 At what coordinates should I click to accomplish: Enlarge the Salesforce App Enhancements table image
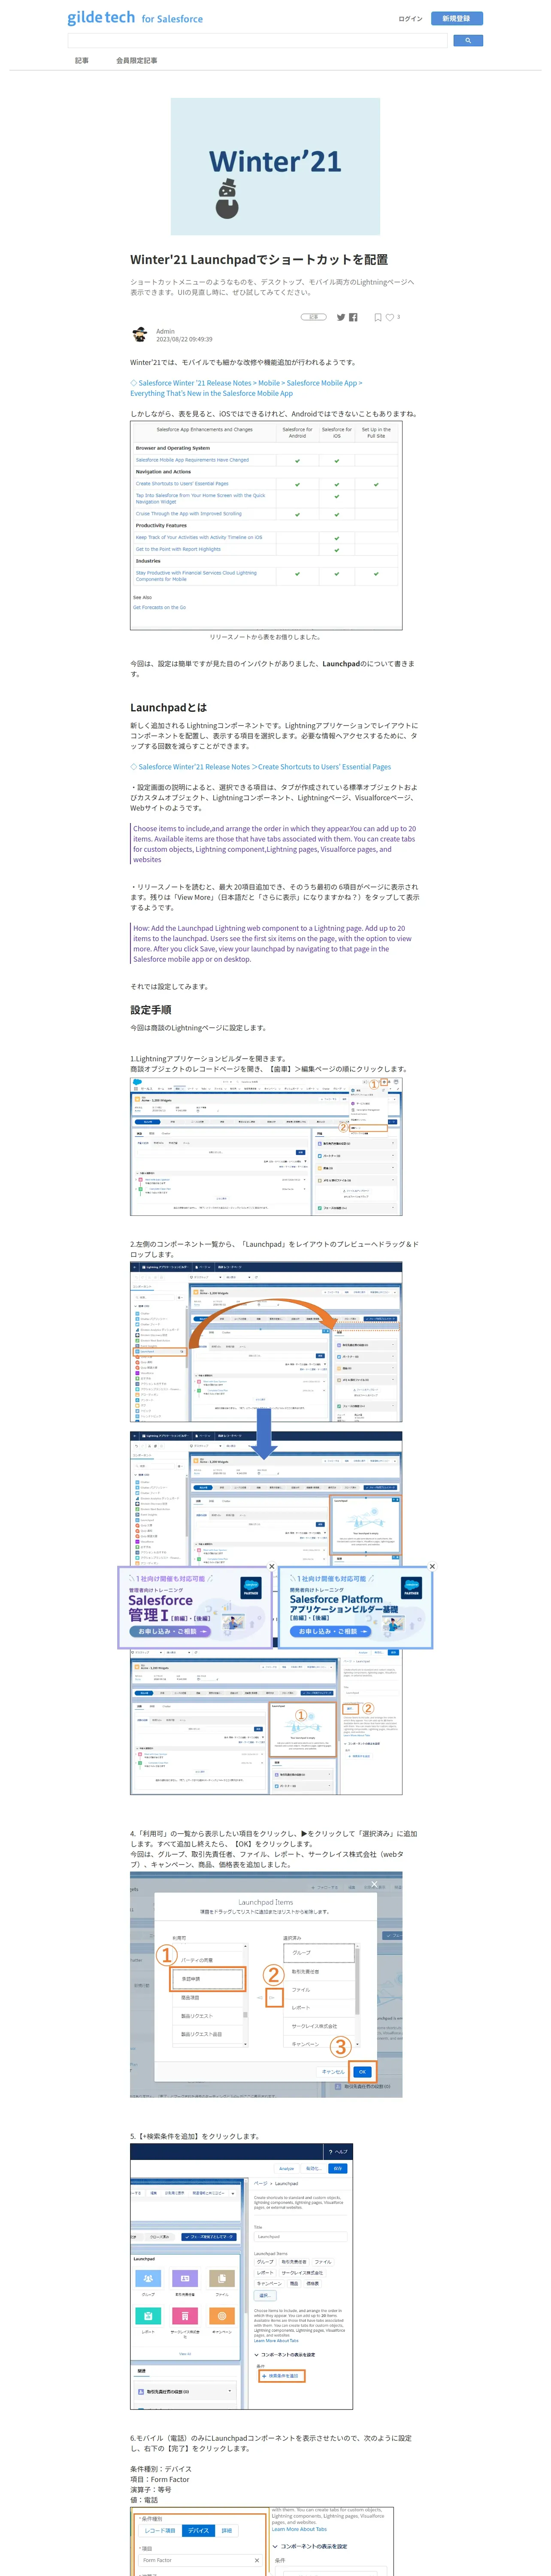pos(266,525)
